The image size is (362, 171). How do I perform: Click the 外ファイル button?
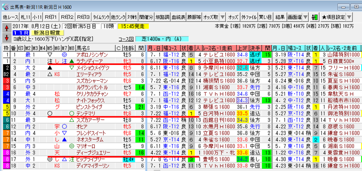click(x=249, y=18)
